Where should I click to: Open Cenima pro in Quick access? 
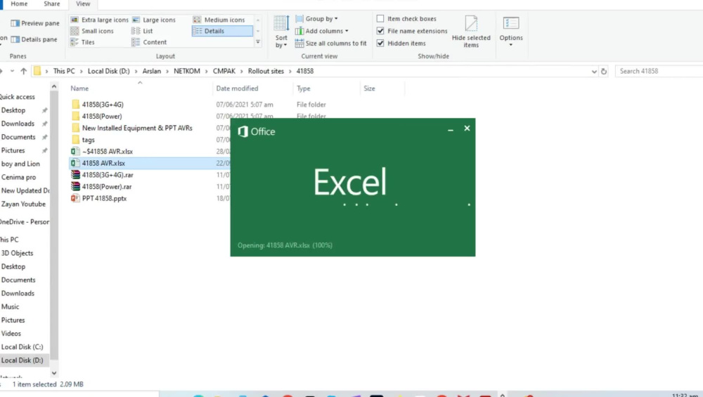[18, 177]
